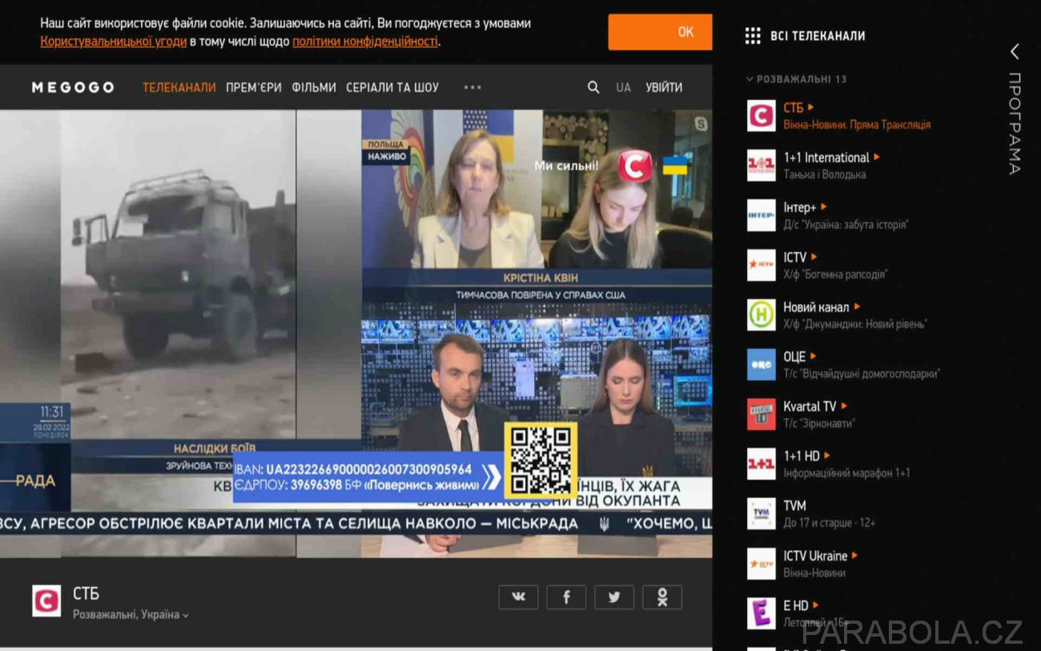Viewport: 1041px width, 651px height.
Task: Select the ICTV channel logo
Action: point(762,265)
